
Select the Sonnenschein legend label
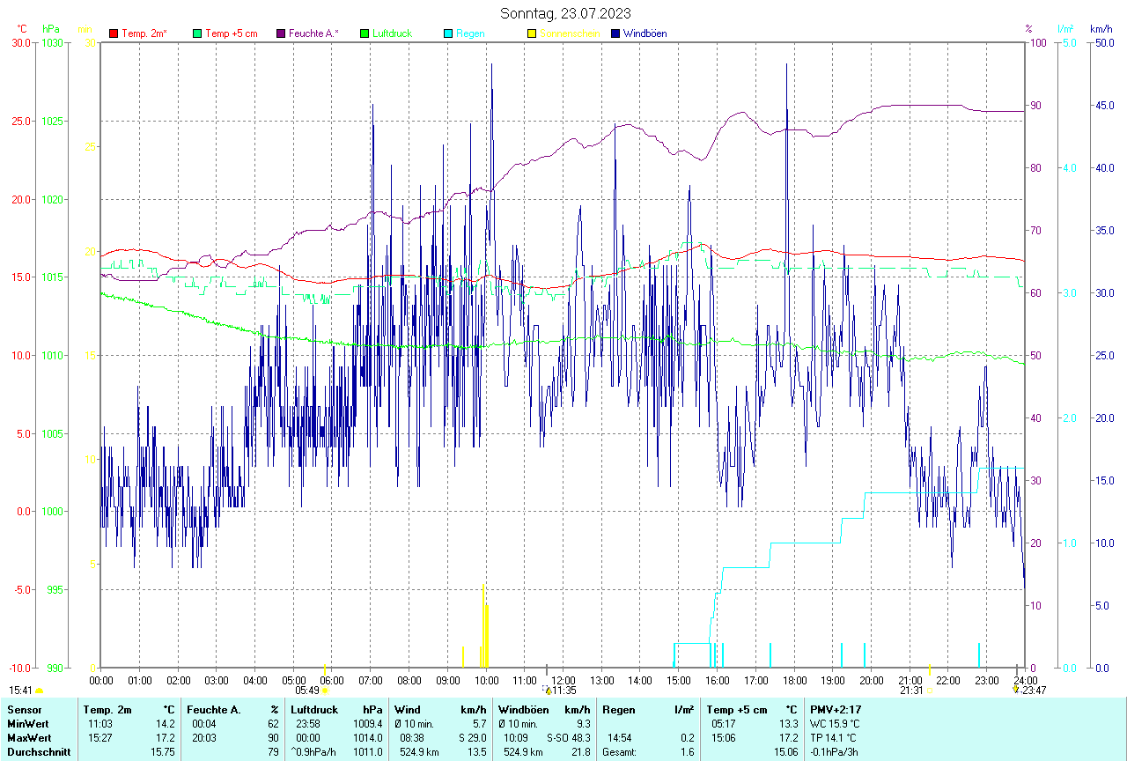pyautogui.click(x=570, y=33)
